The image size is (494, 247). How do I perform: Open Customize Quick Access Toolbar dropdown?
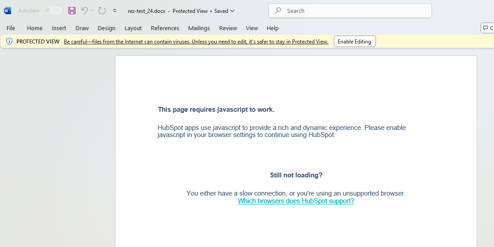point(115,11)
